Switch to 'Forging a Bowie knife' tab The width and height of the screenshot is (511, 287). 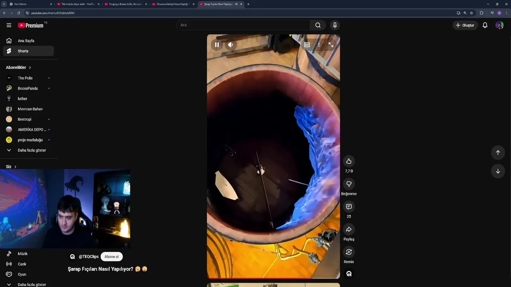pos(125,4)
